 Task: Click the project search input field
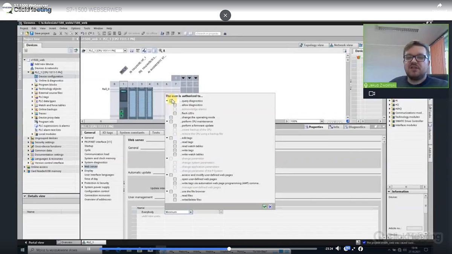tap(207, 34)
